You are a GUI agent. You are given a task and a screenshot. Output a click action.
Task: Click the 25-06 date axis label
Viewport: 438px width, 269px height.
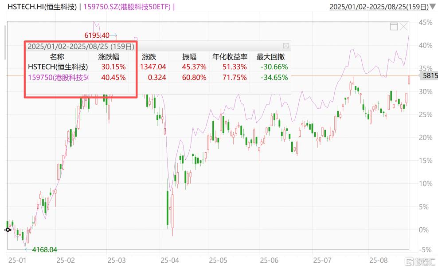click(x=269, y=261)
